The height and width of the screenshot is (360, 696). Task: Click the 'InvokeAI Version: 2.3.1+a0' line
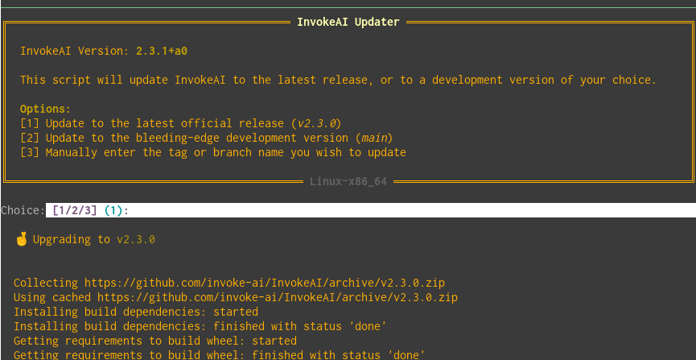tap(104, 51)
